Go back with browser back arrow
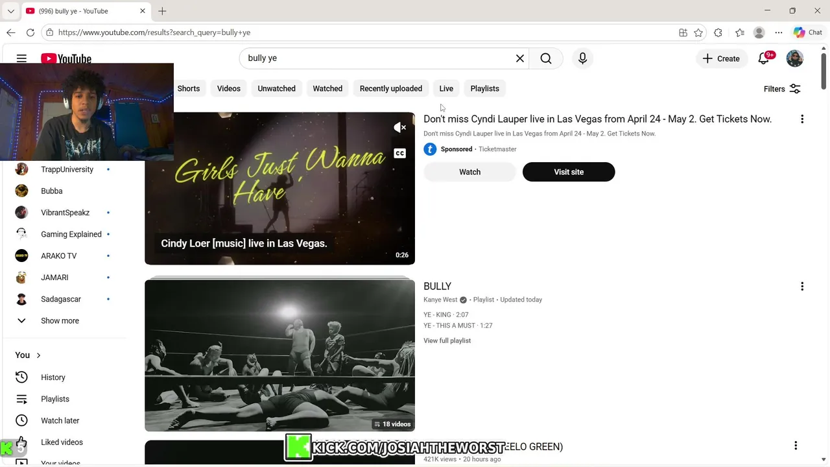The width and height of the screenshot is (830, 467). (x=11, y=32)
